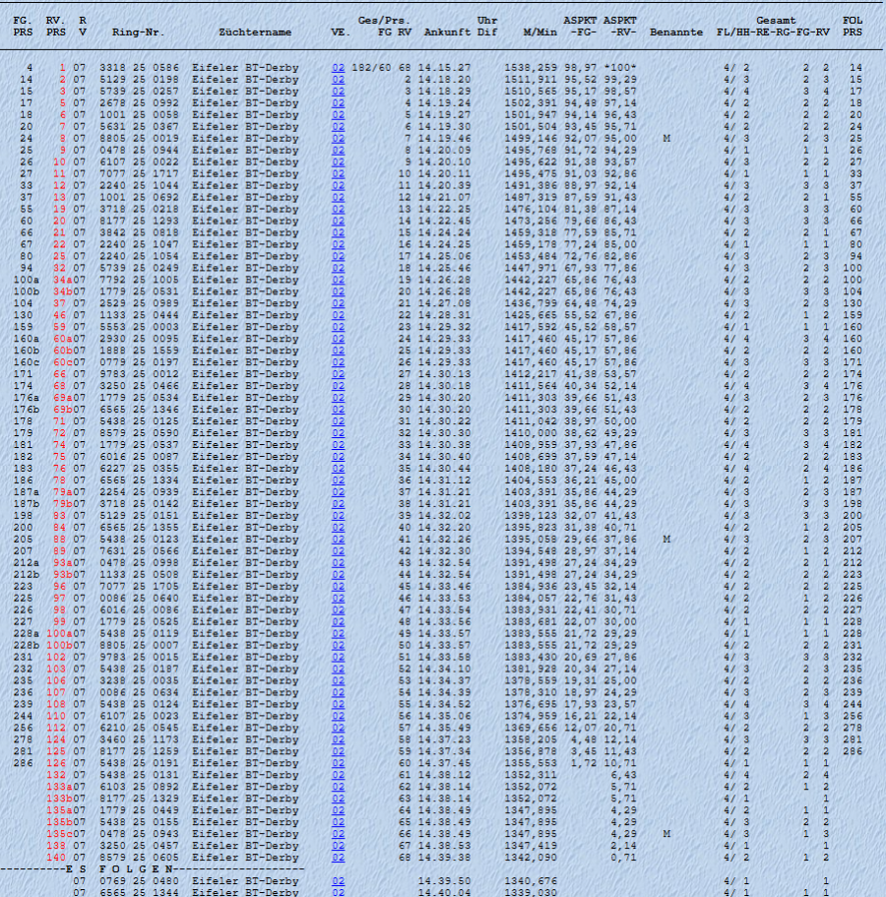
Task: Click the 02 link for ring 9783 25 0012
Action: (x=339, y=374)
